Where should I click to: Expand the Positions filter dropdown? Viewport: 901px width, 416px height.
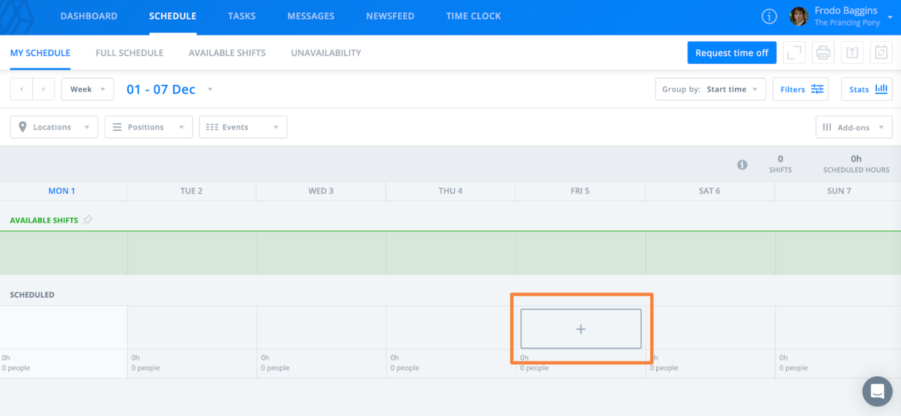click(148, 127)
